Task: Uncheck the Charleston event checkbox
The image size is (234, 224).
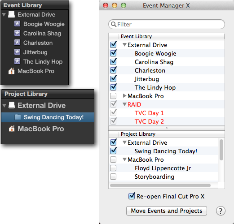Action: point(113,70)
